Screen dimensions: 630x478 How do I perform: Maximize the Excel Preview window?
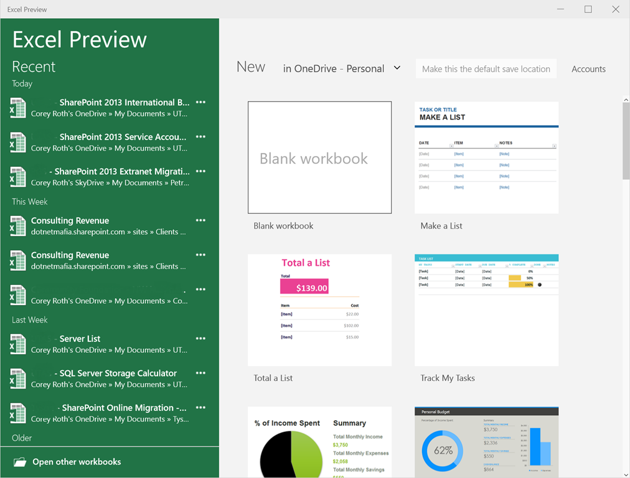pos(588,9)
